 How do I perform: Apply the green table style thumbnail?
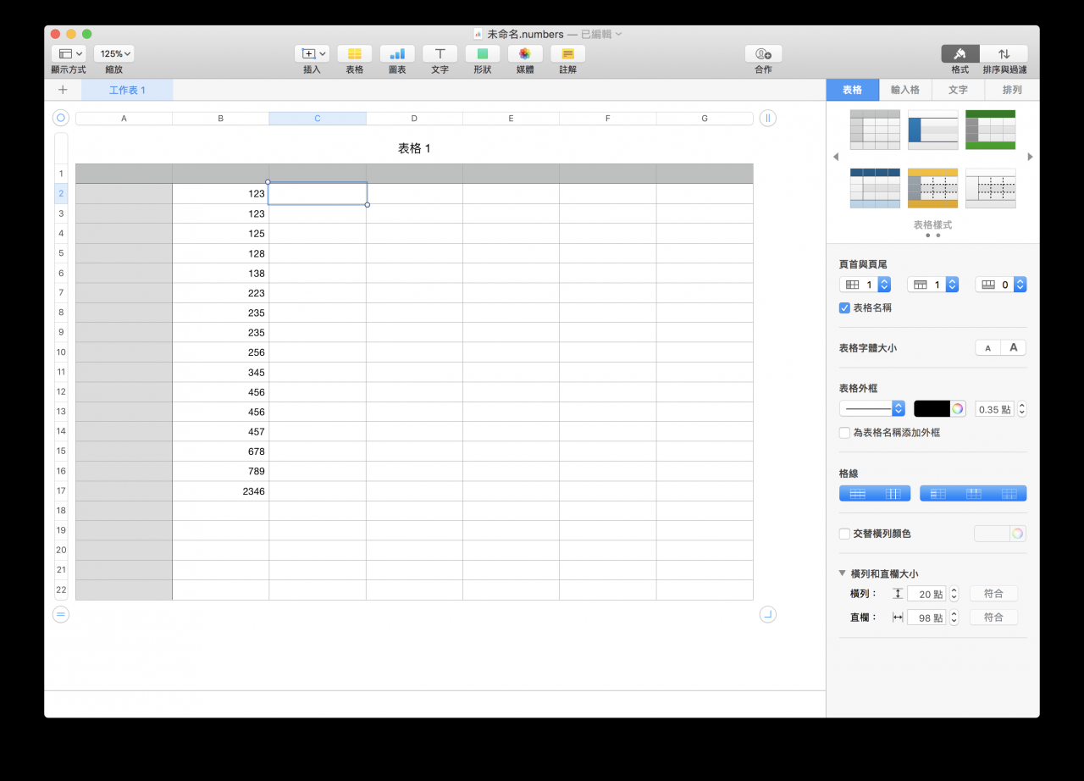click(x=990, y=130)
